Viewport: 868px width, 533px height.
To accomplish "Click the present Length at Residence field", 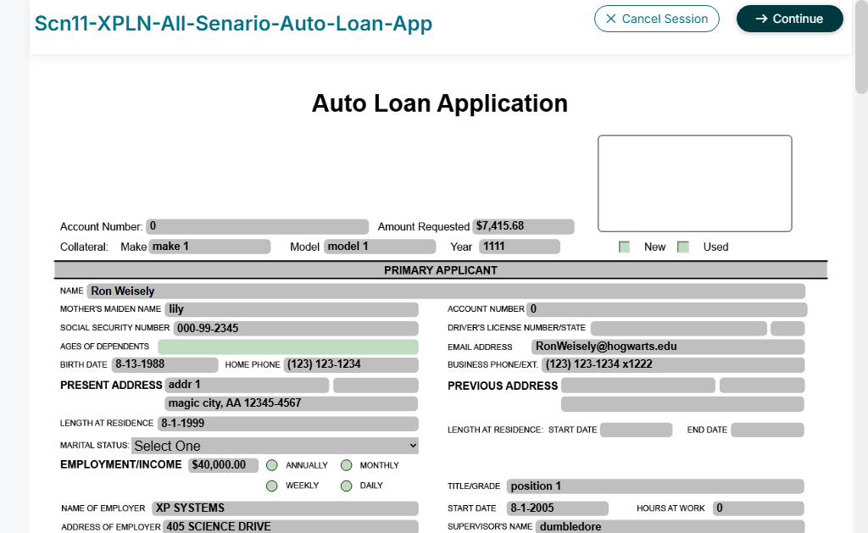I will pyautogui.click(x=288, y=424).
